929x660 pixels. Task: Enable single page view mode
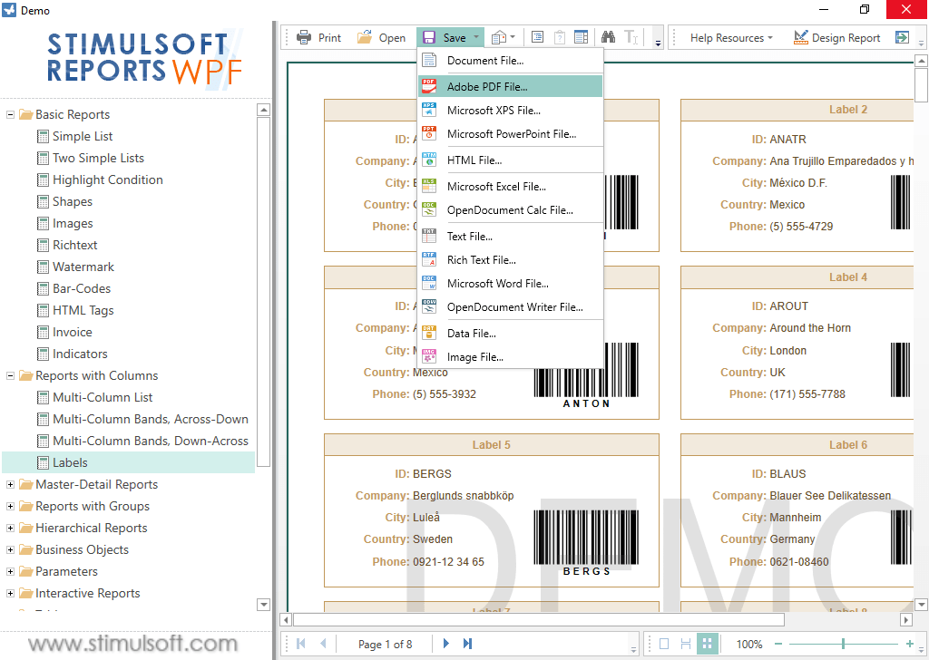tap(664, 643)
